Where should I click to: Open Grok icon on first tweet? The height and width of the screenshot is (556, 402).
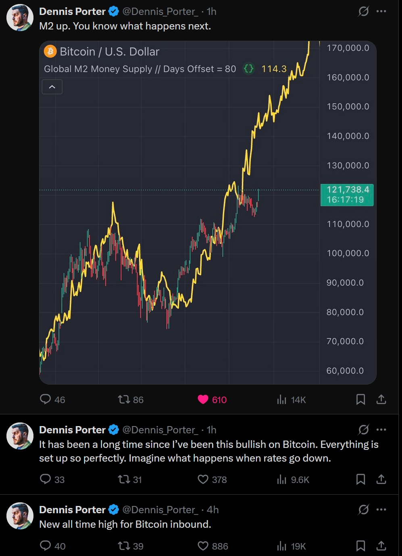pyautogui.click(x=363, y=11)
